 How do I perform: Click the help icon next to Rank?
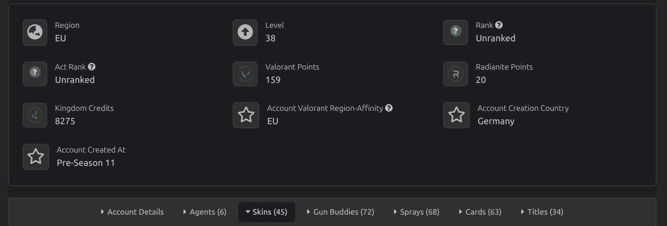(x=499, y=25)
